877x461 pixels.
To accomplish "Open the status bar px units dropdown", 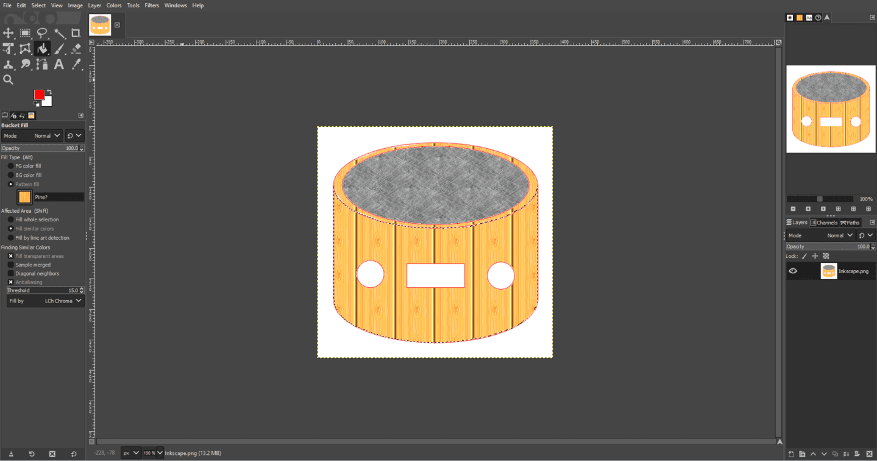I will [x=130, y=453].
